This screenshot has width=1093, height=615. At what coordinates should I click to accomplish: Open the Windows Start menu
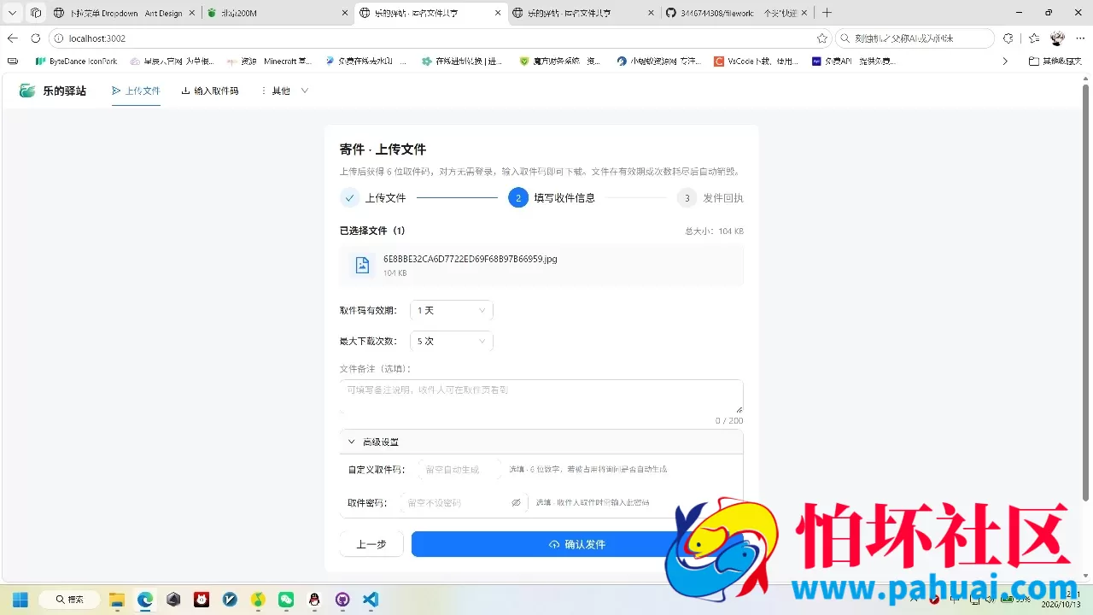pos(20,600)
